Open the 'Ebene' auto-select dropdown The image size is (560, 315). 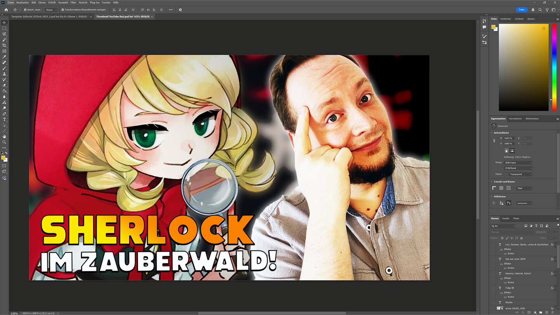click(x=51, y=10)
